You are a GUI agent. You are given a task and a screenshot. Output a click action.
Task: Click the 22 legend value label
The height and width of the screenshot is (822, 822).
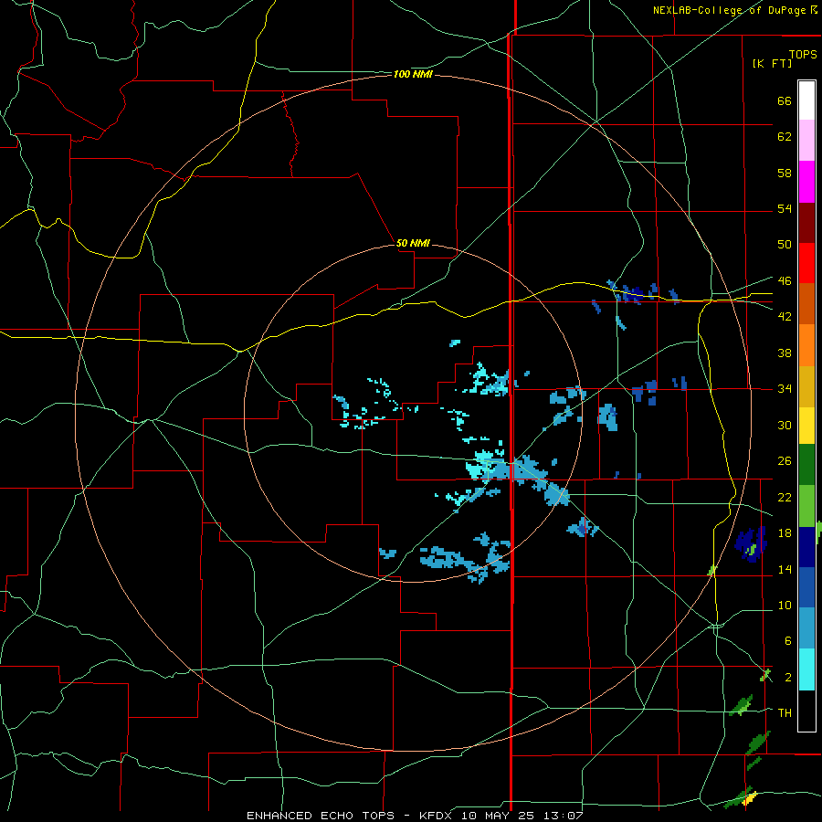pyautogui.click(x=785, y=497)
